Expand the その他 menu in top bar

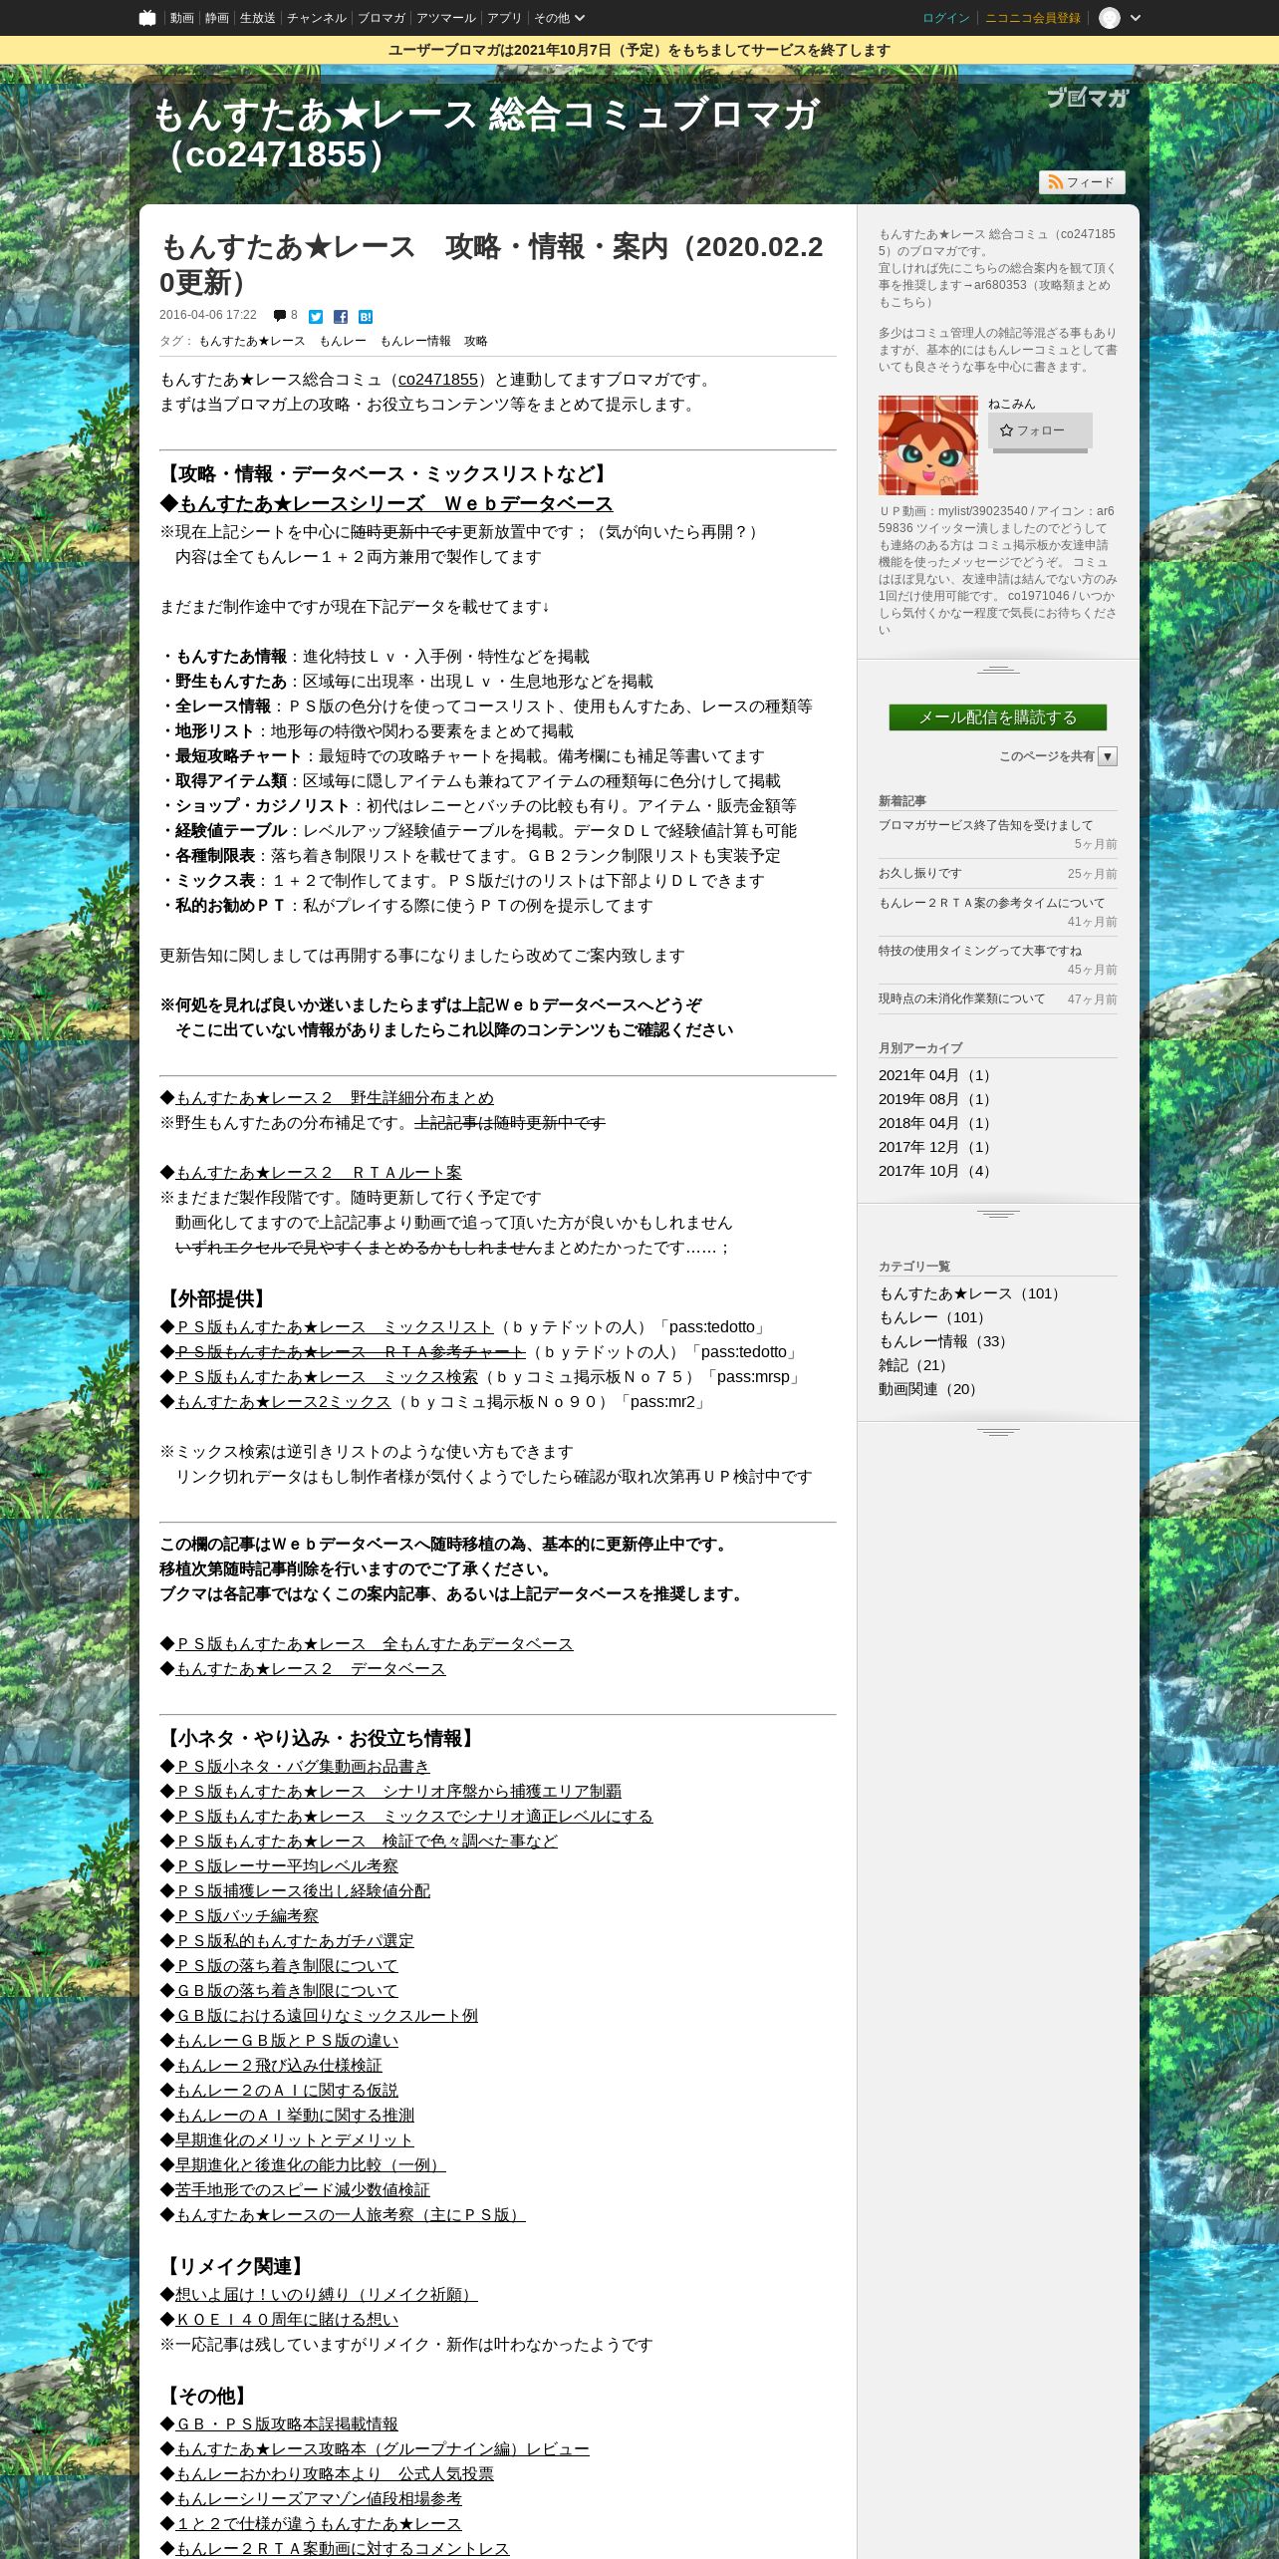[x=559, y=18]
